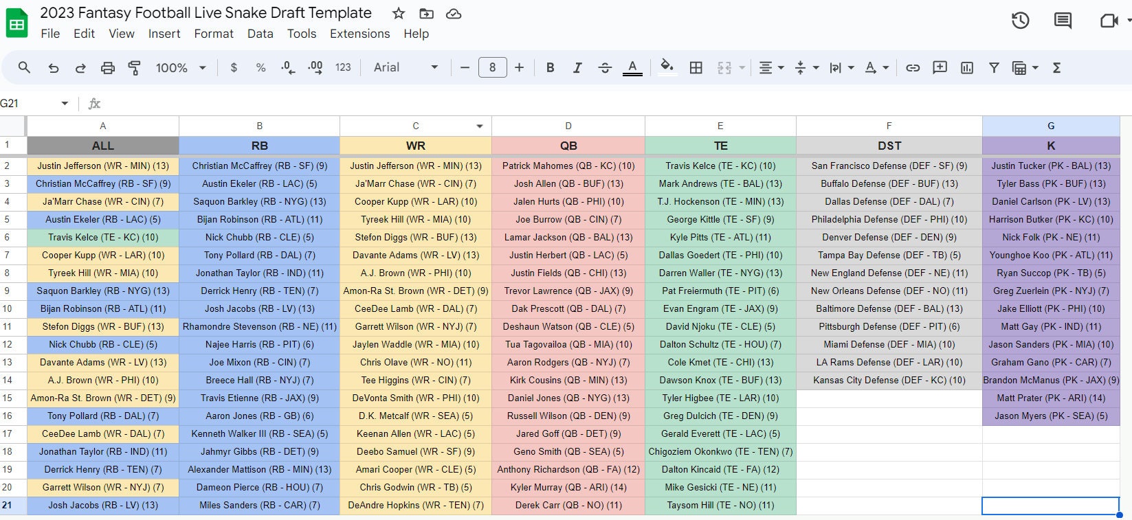Open the Edit menu
This screenshot has height=520, width=1132.
pos(84,34)
